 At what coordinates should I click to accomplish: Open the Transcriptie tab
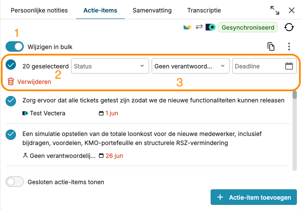click(204, 10)
